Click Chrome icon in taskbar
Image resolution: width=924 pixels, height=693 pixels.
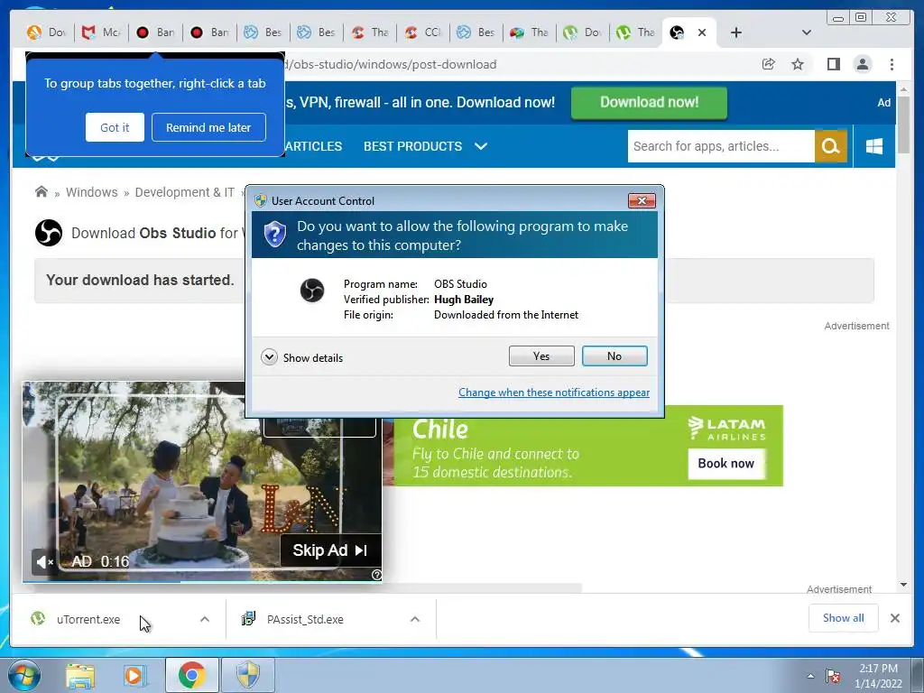pyautogui.click(x=191, y=675)
